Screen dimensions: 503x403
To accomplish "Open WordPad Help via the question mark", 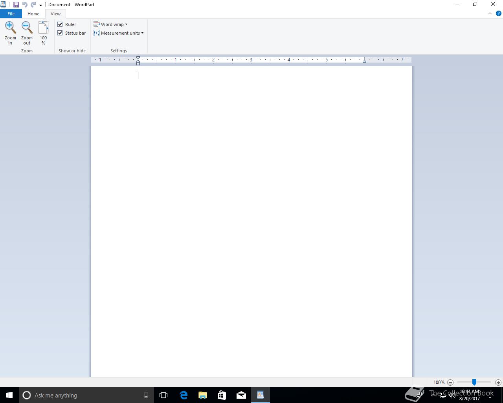I will [499, 13].
